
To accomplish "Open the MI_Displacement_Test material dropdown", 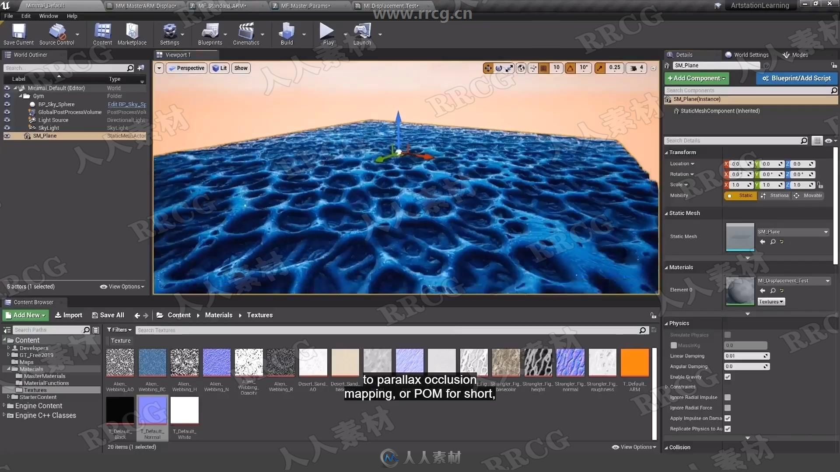I will 794,281.
